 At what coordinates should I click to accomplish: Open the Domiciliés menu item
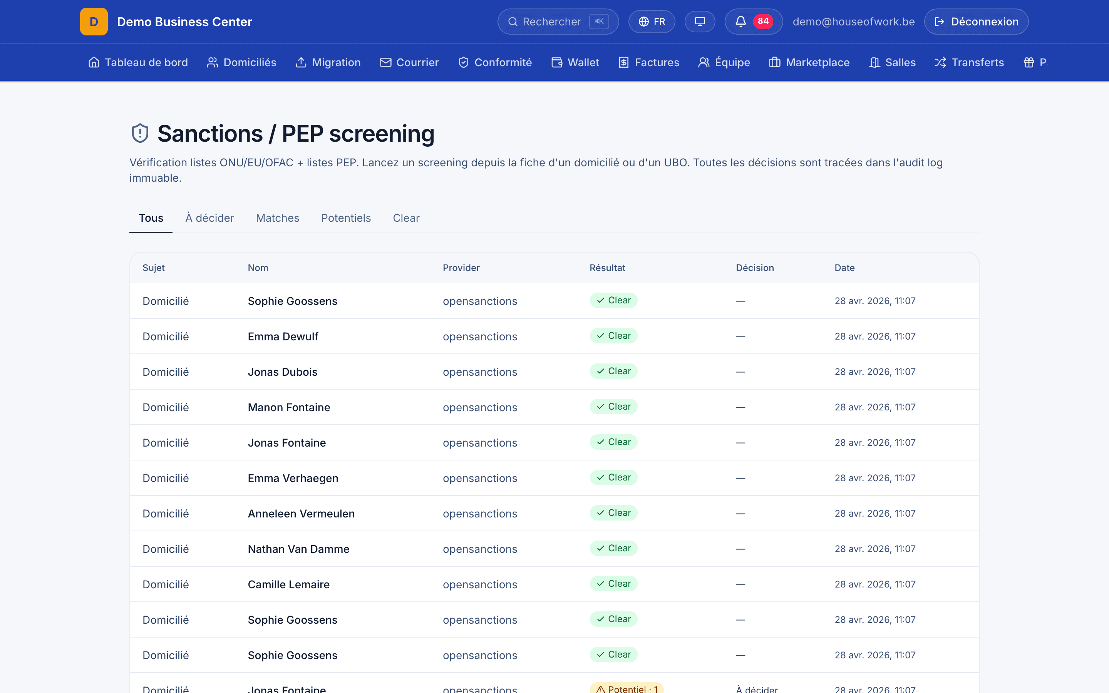coord(241,62)
